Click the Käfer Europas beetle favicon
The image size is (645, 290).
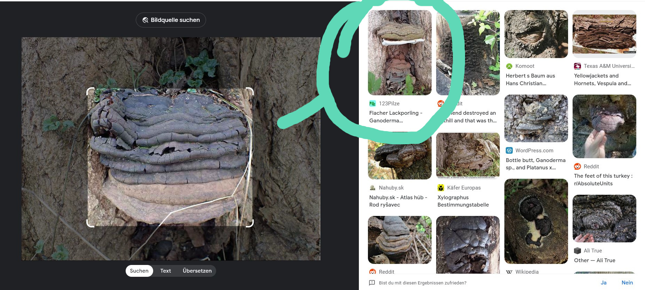point(441,188)
